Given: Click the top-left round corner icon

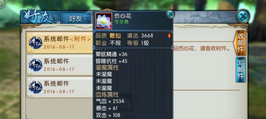Looking at the screenshot, I should coord(3,3).
